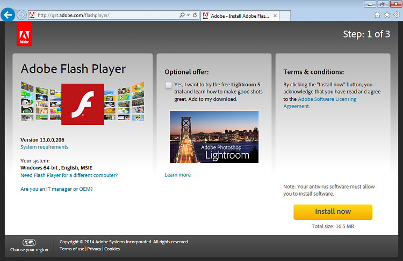Open the System requirements link
This screenshot has height=261, width=403.
tap(44, 147)
